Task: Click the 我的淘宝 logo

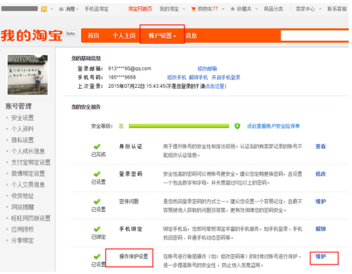Action: click(32, 35)
